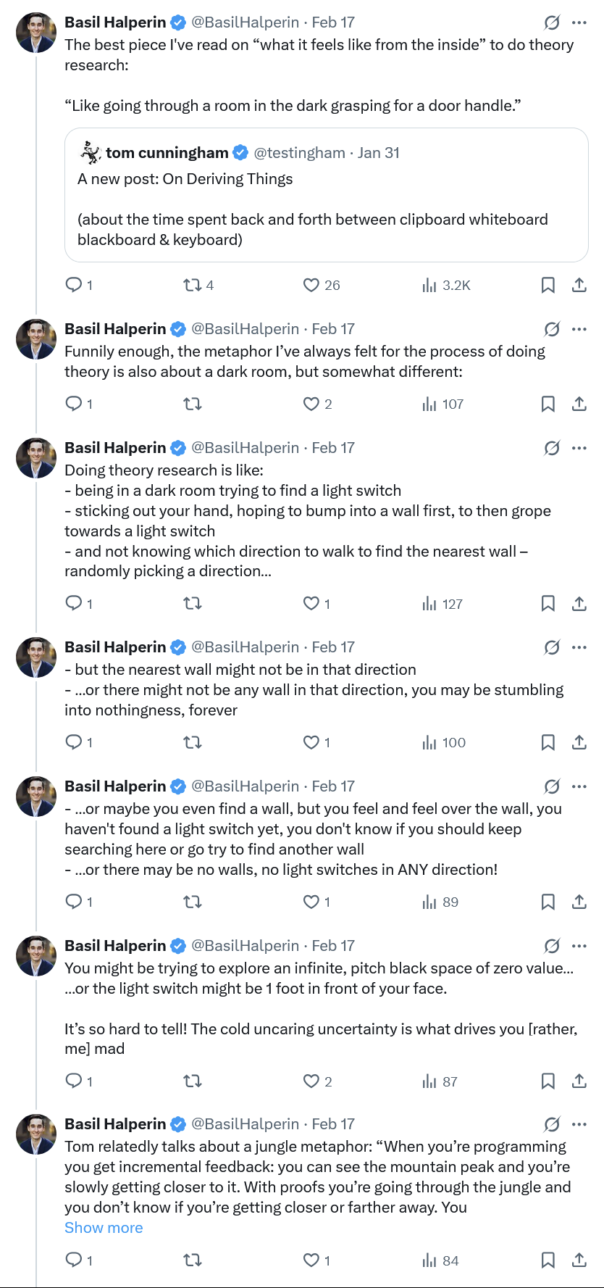Like the 'Doing theory research is like' tweet
The image size is (604, 1288).
311,604
